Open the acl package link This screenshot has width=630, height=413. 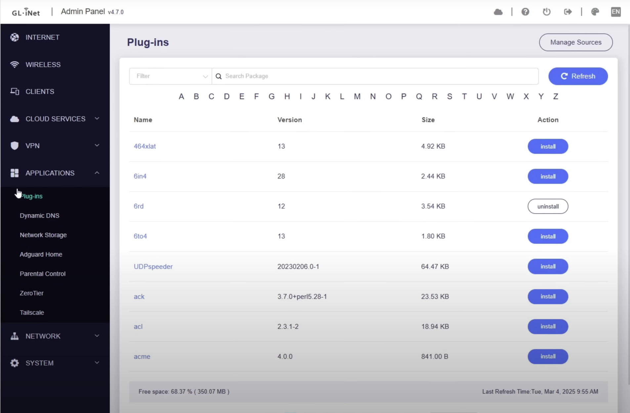138,327
